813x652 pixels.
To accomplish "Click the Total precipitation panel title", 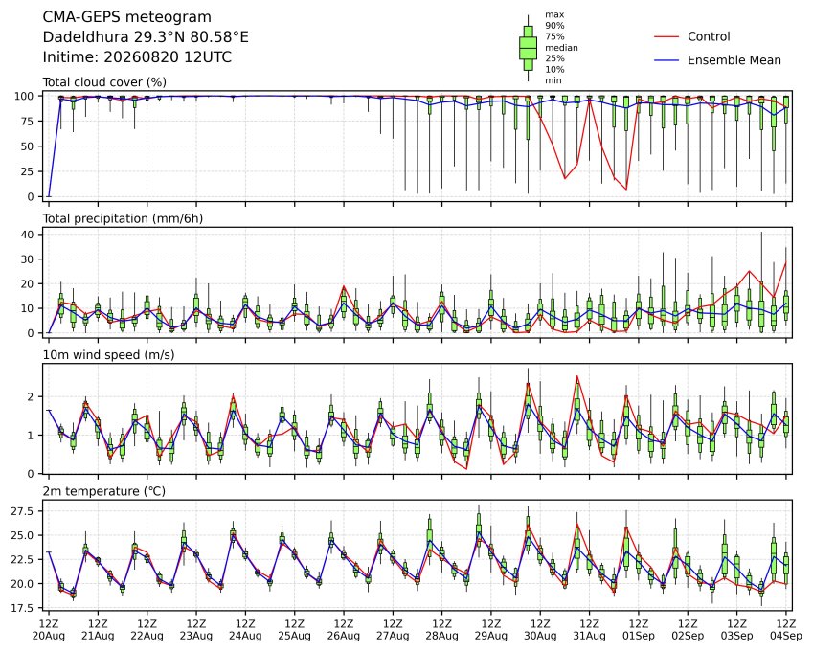I will tap(123, 218).
